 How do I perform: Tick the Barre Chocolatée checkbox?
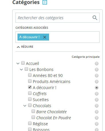pyautogui.click(x=33, y=111)
